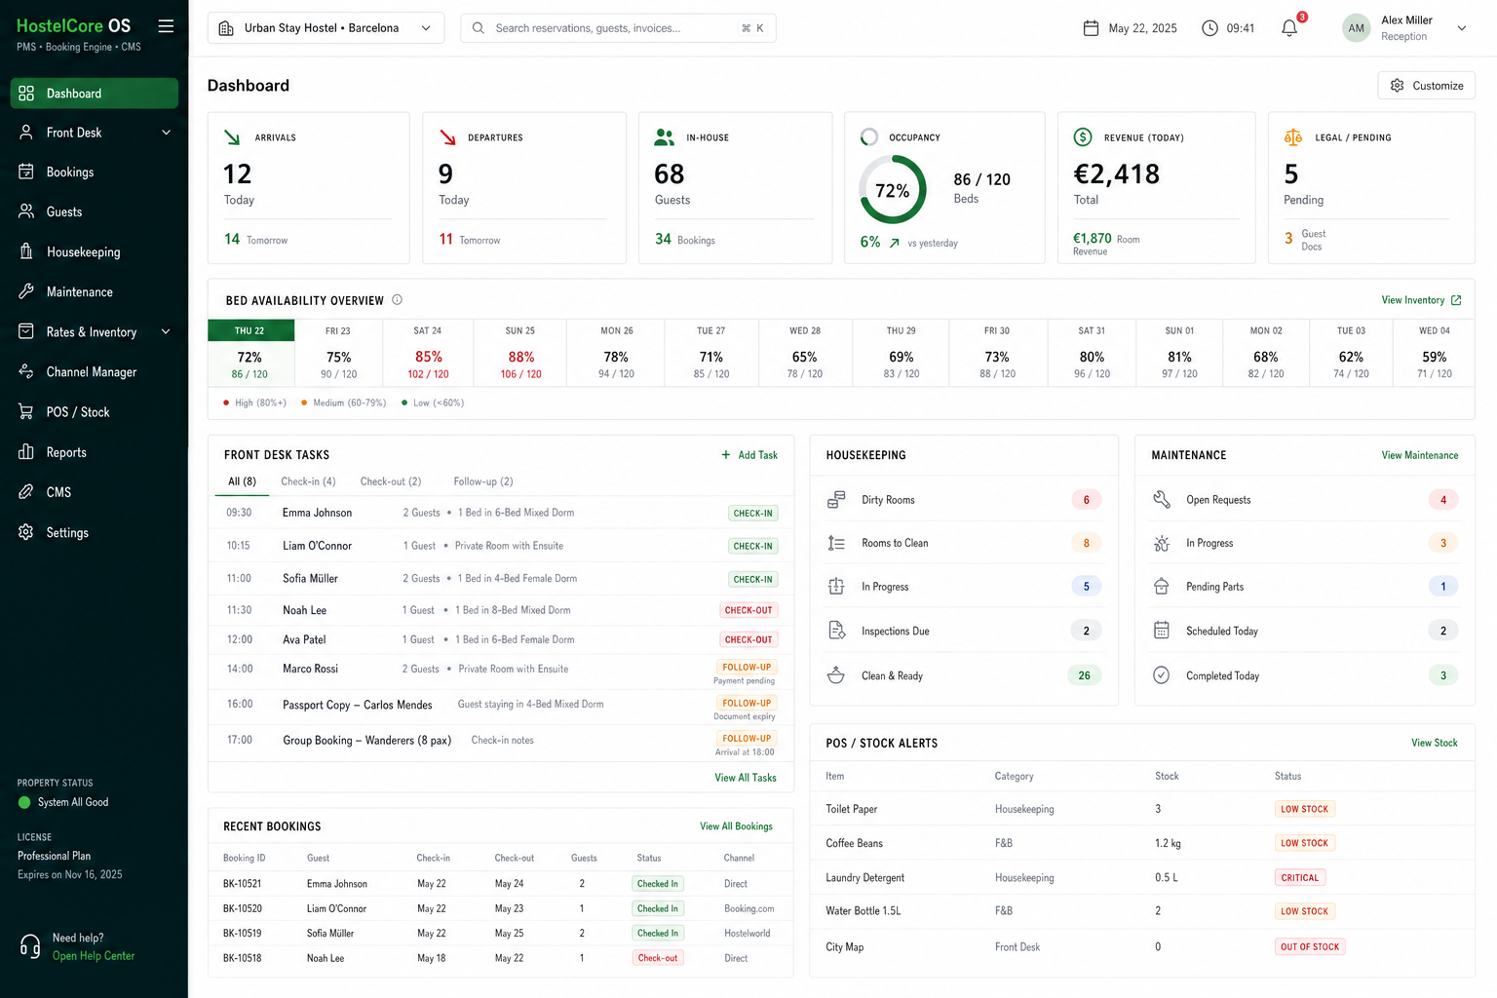
Task: Open the notifications bell icon
Action: point(1289,28)
